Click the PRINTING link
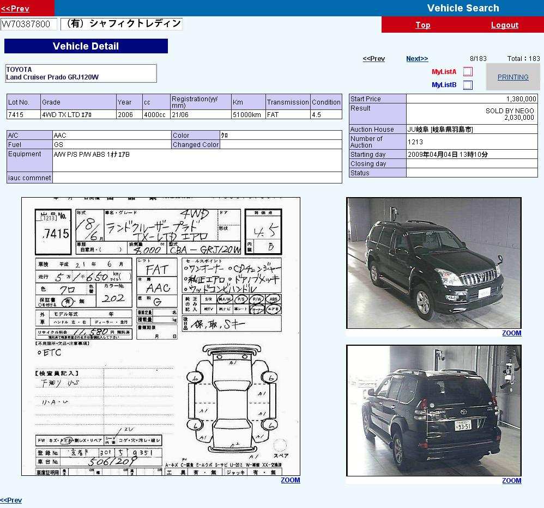The height and width of the screenshot is (508, 544). click(x=513, y=77)
